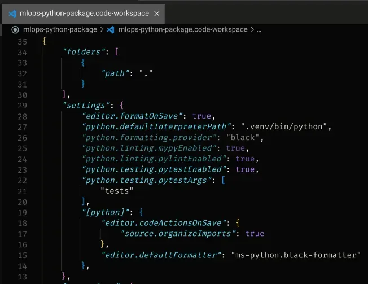The image size is (368, 284).
Task: Click the circle icon before mlops-python-package breadcrumb
Action: [x=15, y=30]
